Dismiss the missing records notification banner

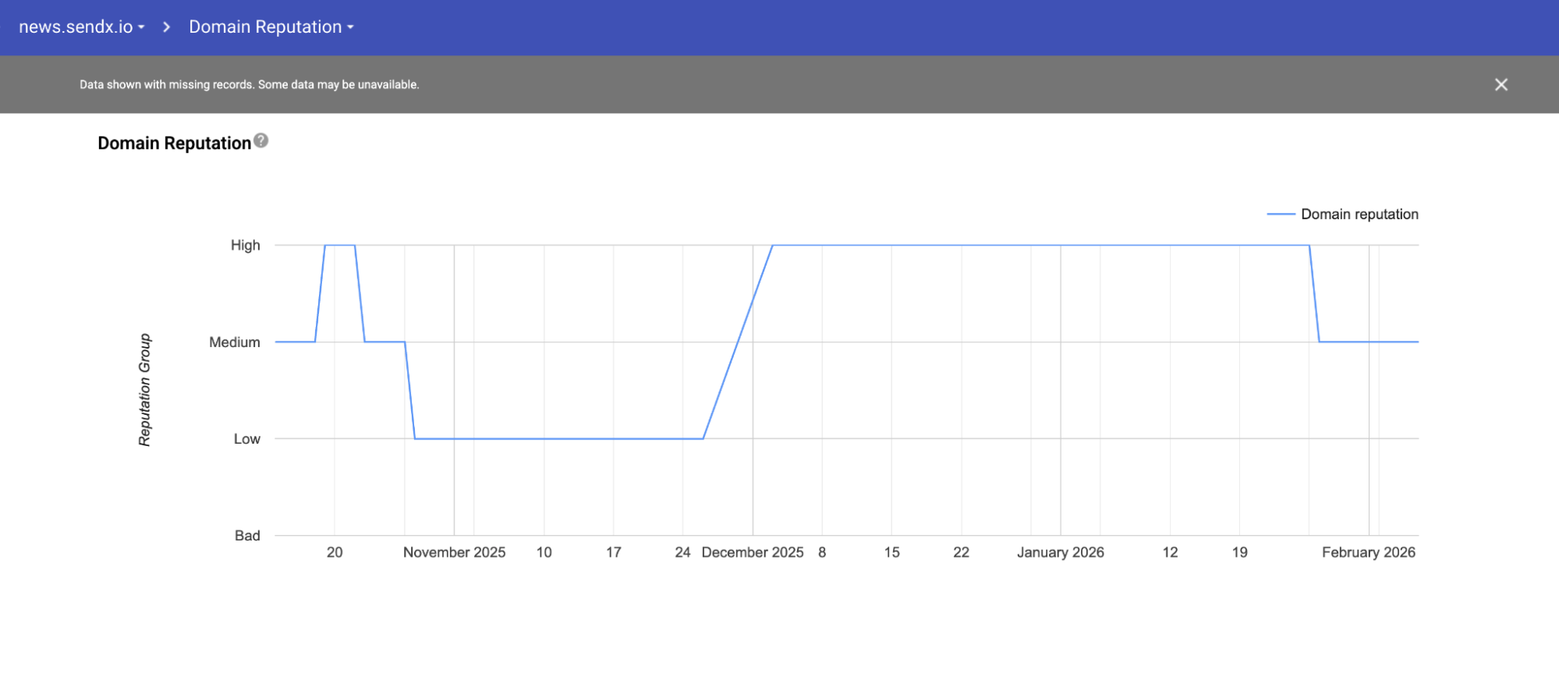click(1501, 84)
